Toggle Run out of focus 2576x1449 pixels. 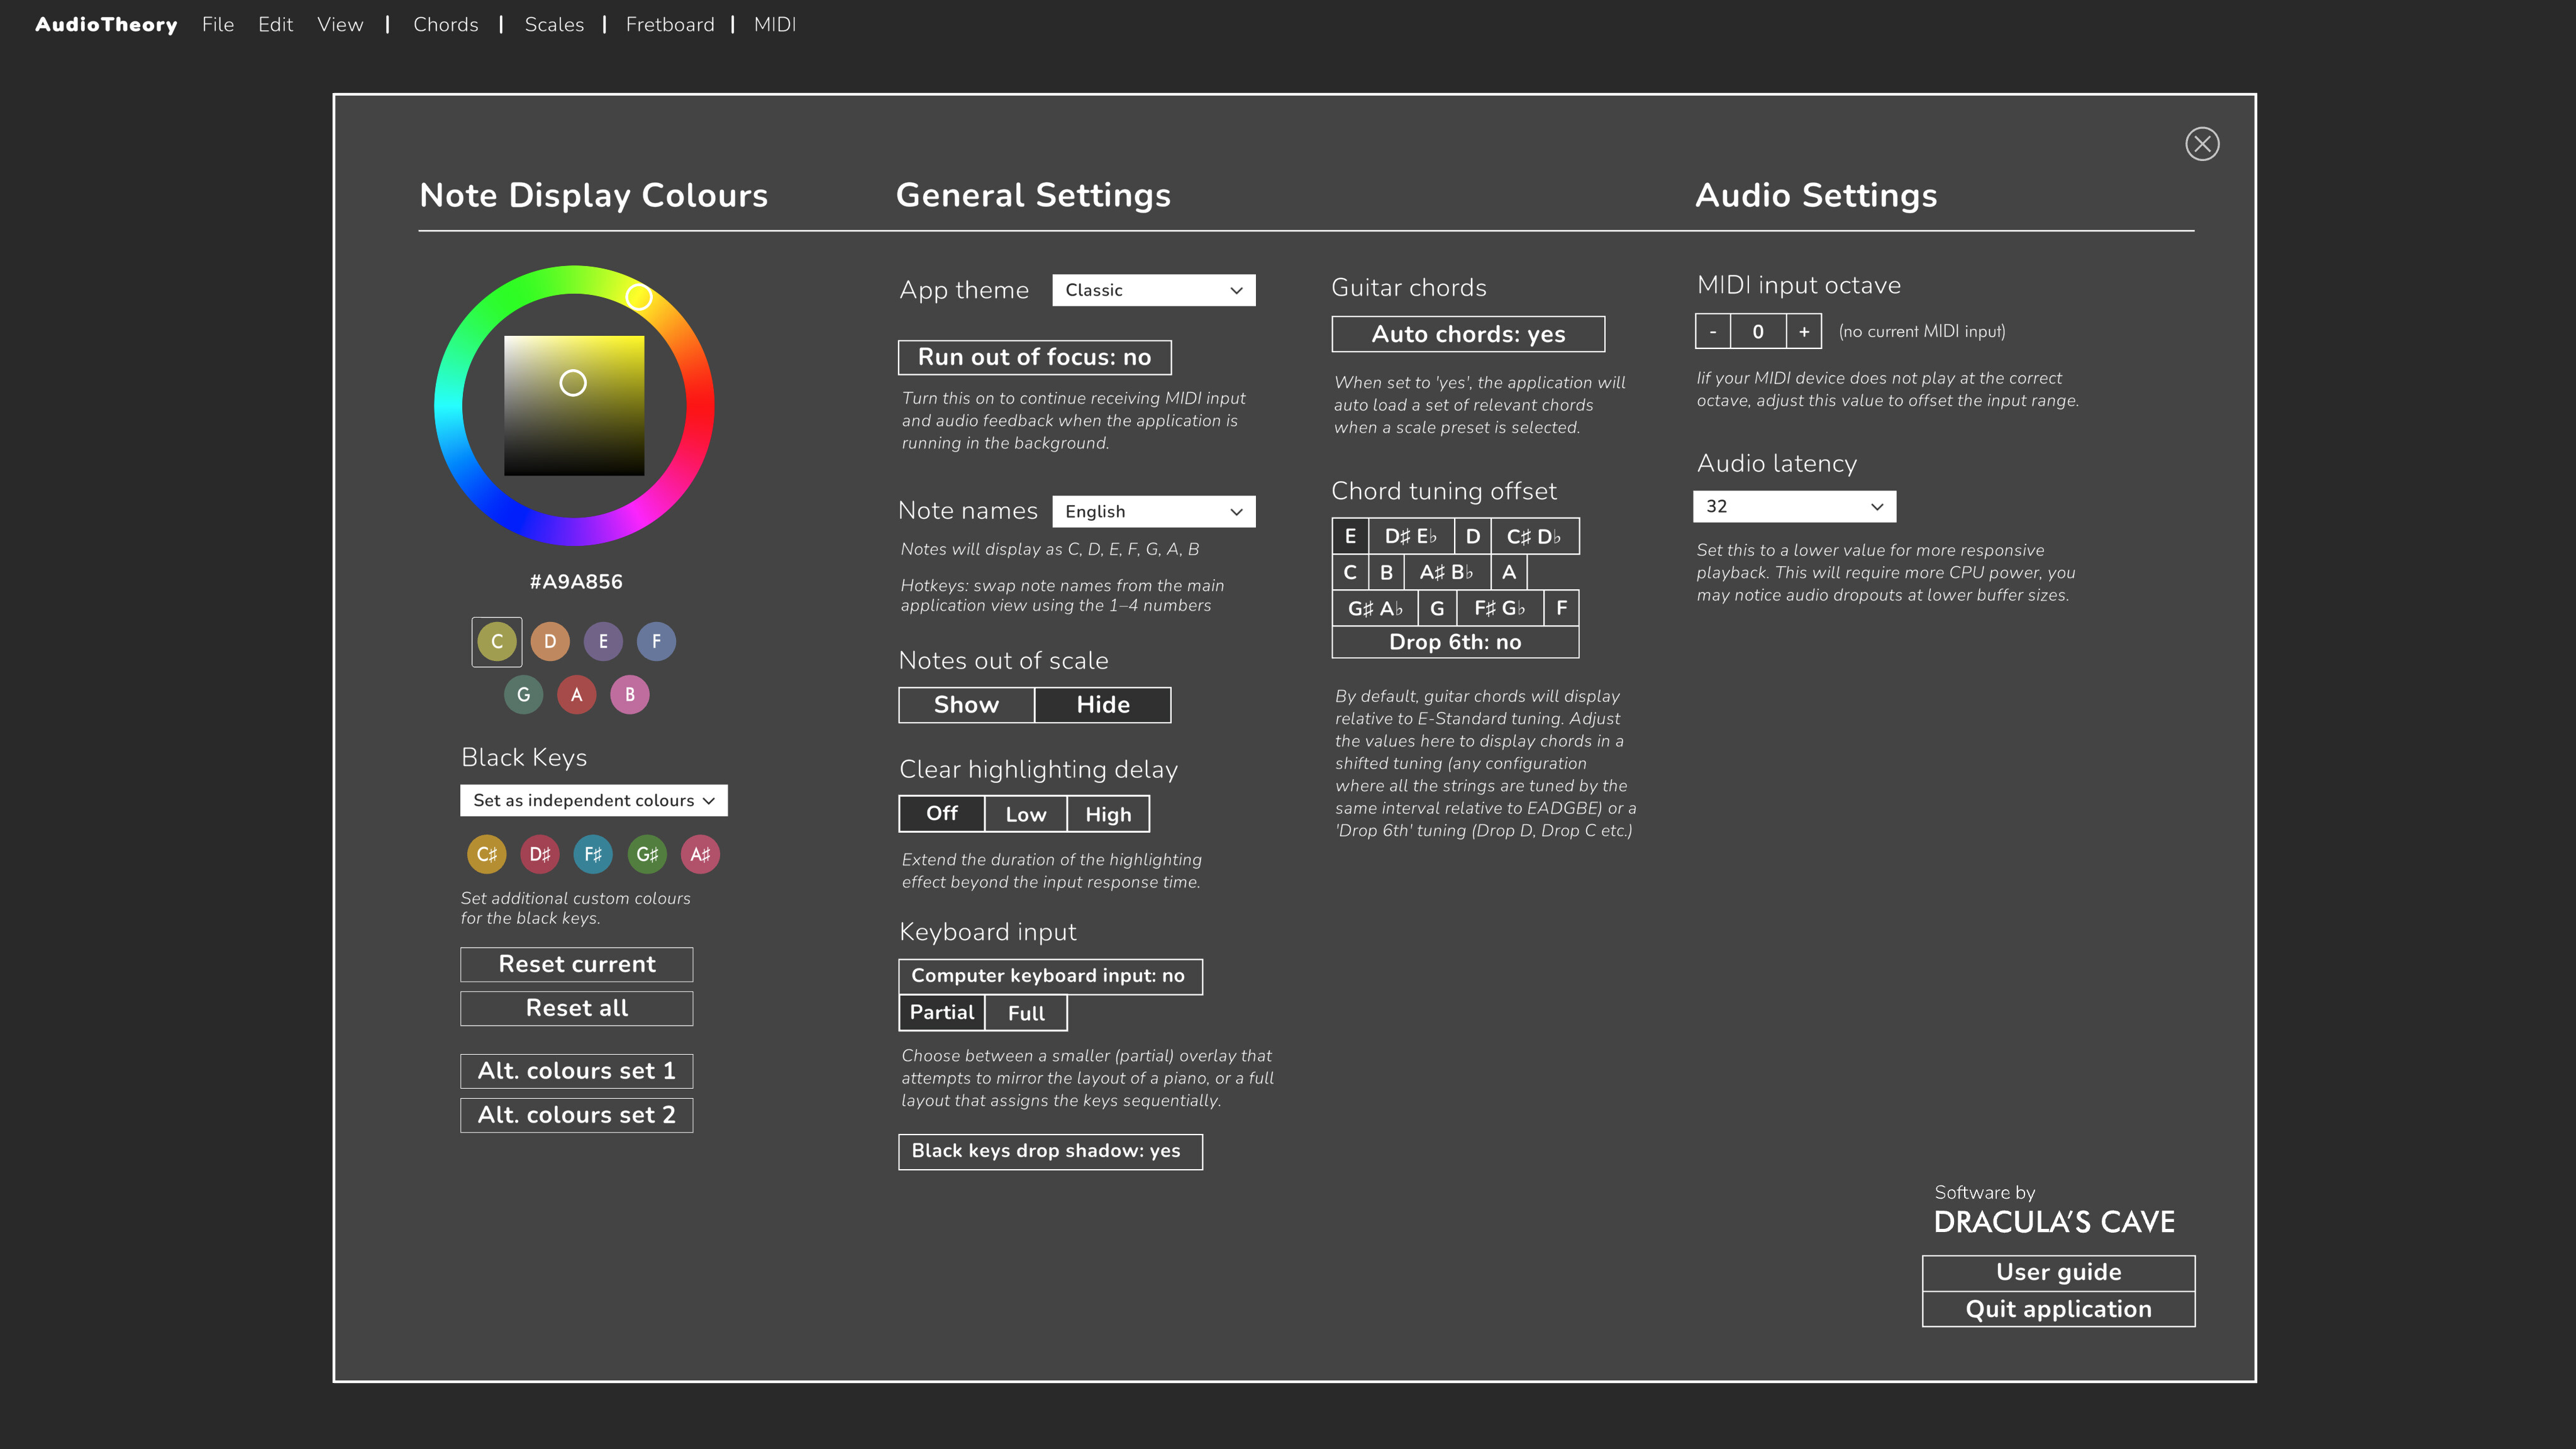[x=1035, y=357]
